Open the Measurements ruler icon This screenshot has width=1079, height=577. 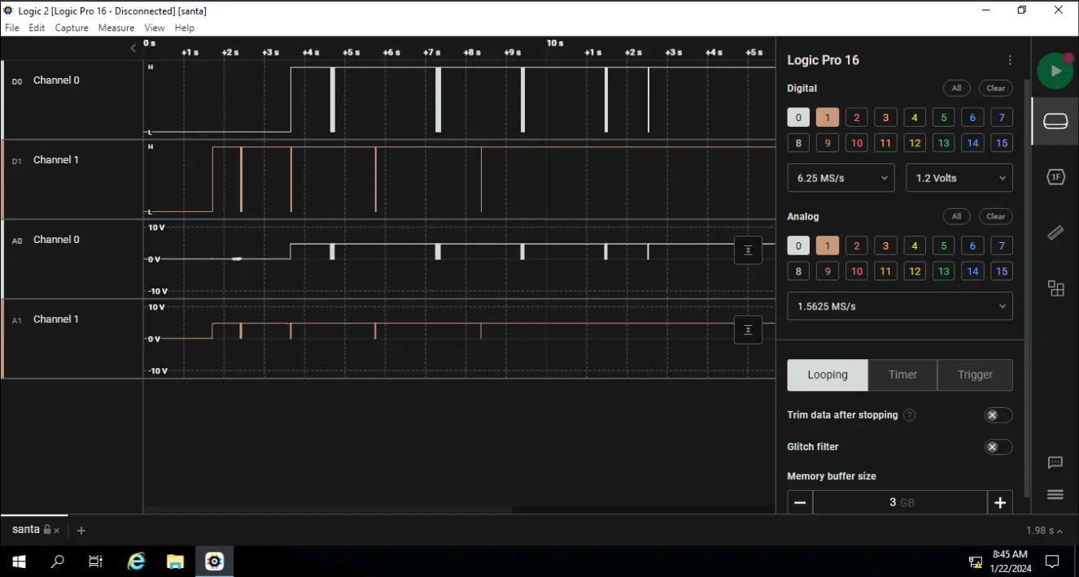(1055, 233)
